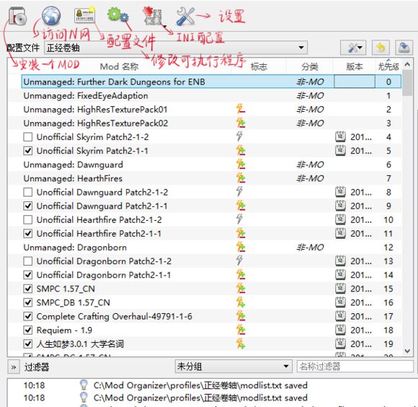This screenshot has height=407, width=418.
Task: Open tools dropdown above mod list
Action: [x=353, y=48]
